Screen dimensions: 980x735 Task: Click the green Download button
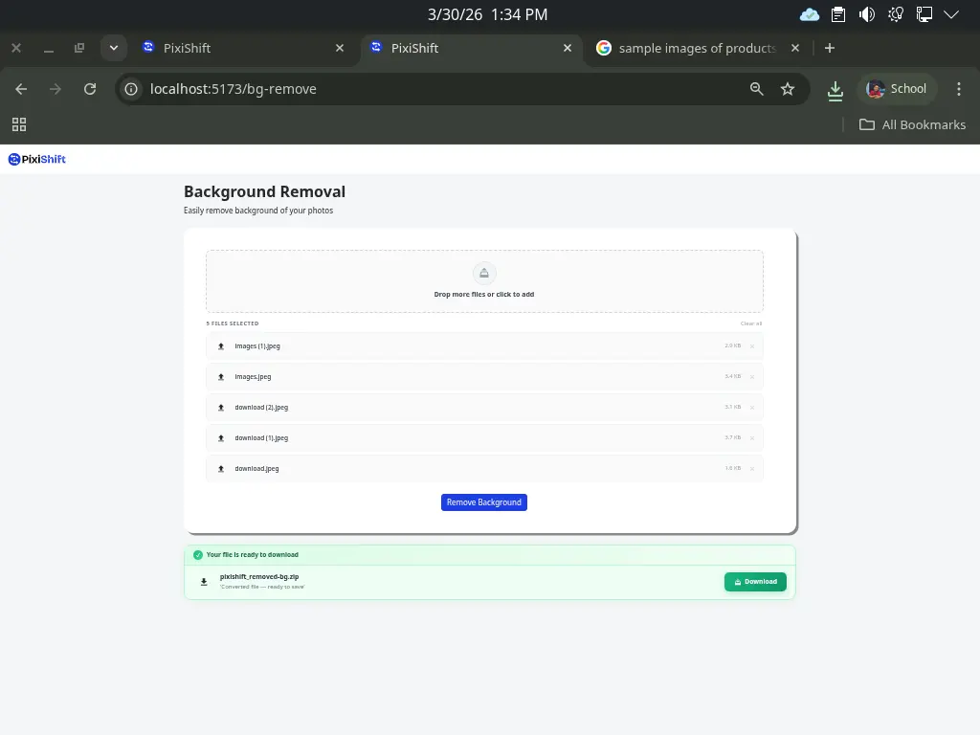[x=755, y=582]
